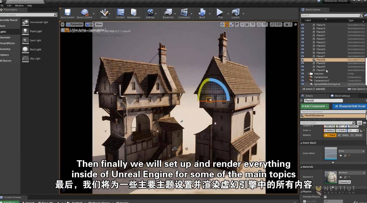Image resolution: width=367 pixels, height=203 pixels.
Task: Open the View Options dropdown in World Outliner
Action: tap(357, 89)
